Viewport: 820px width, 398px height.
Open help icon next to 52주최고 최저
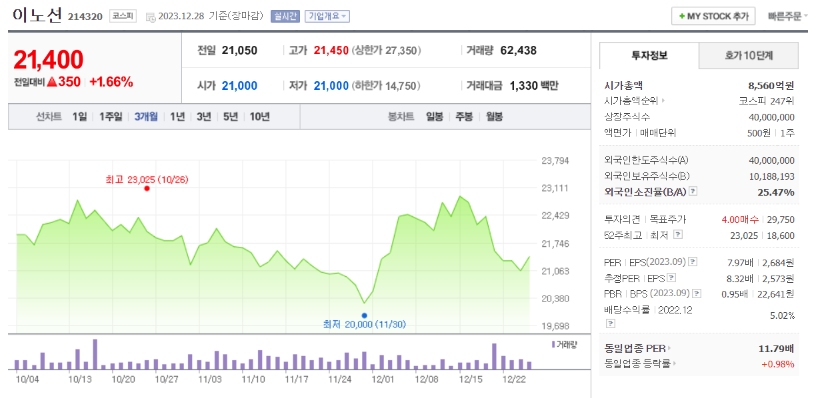[678, 235]
